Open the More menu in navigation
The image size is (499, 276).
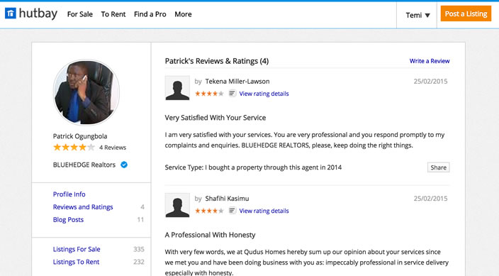coord(183,14)
